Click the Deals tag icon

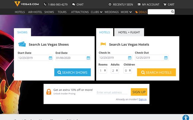136,12
